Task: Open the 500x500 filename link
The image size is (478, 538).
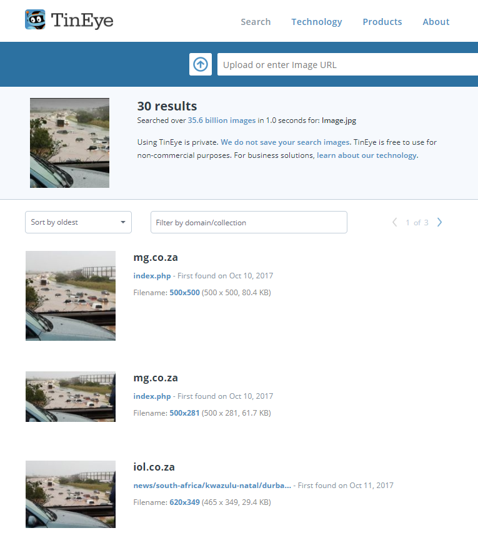Action: tap(185, 293)
